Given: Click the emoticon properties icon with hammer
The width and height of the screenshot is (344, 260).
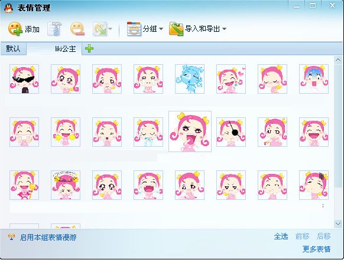Looking at the screenshot, I should tap(54, 29).
